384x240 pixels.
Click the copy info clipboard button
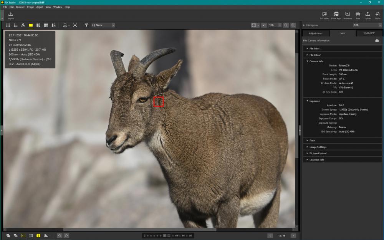pyautogui.click(x=377, y=41)
